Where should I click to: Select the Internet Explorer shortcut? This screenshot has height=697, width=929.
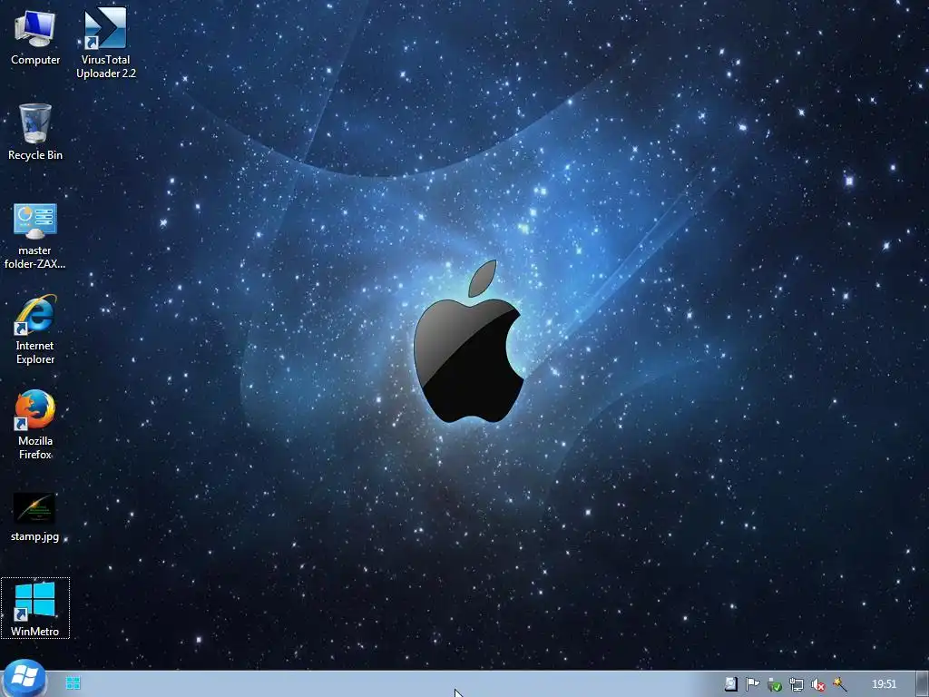click(35, 329)
